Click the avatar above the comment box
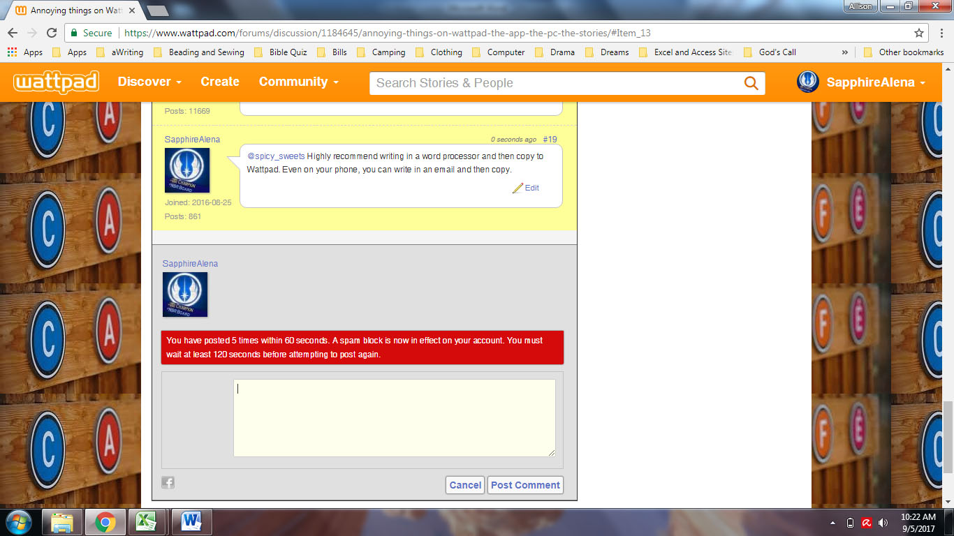Viewport: 954px width, 536px height. click(185, 295)
